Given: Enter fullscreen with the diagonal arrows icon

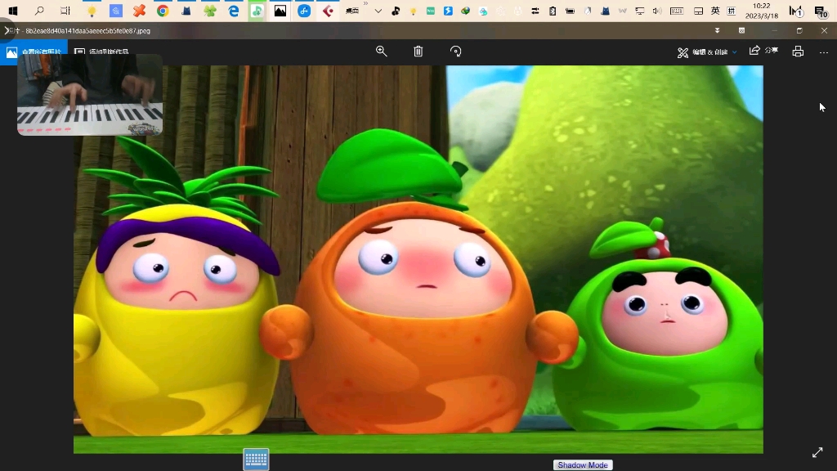Looking at the screenshot, I should 817,452.
